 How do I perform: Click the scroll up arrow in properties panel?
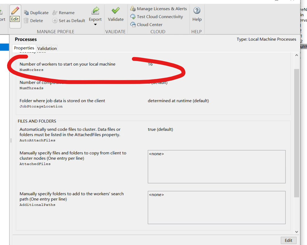click(297, 55)
